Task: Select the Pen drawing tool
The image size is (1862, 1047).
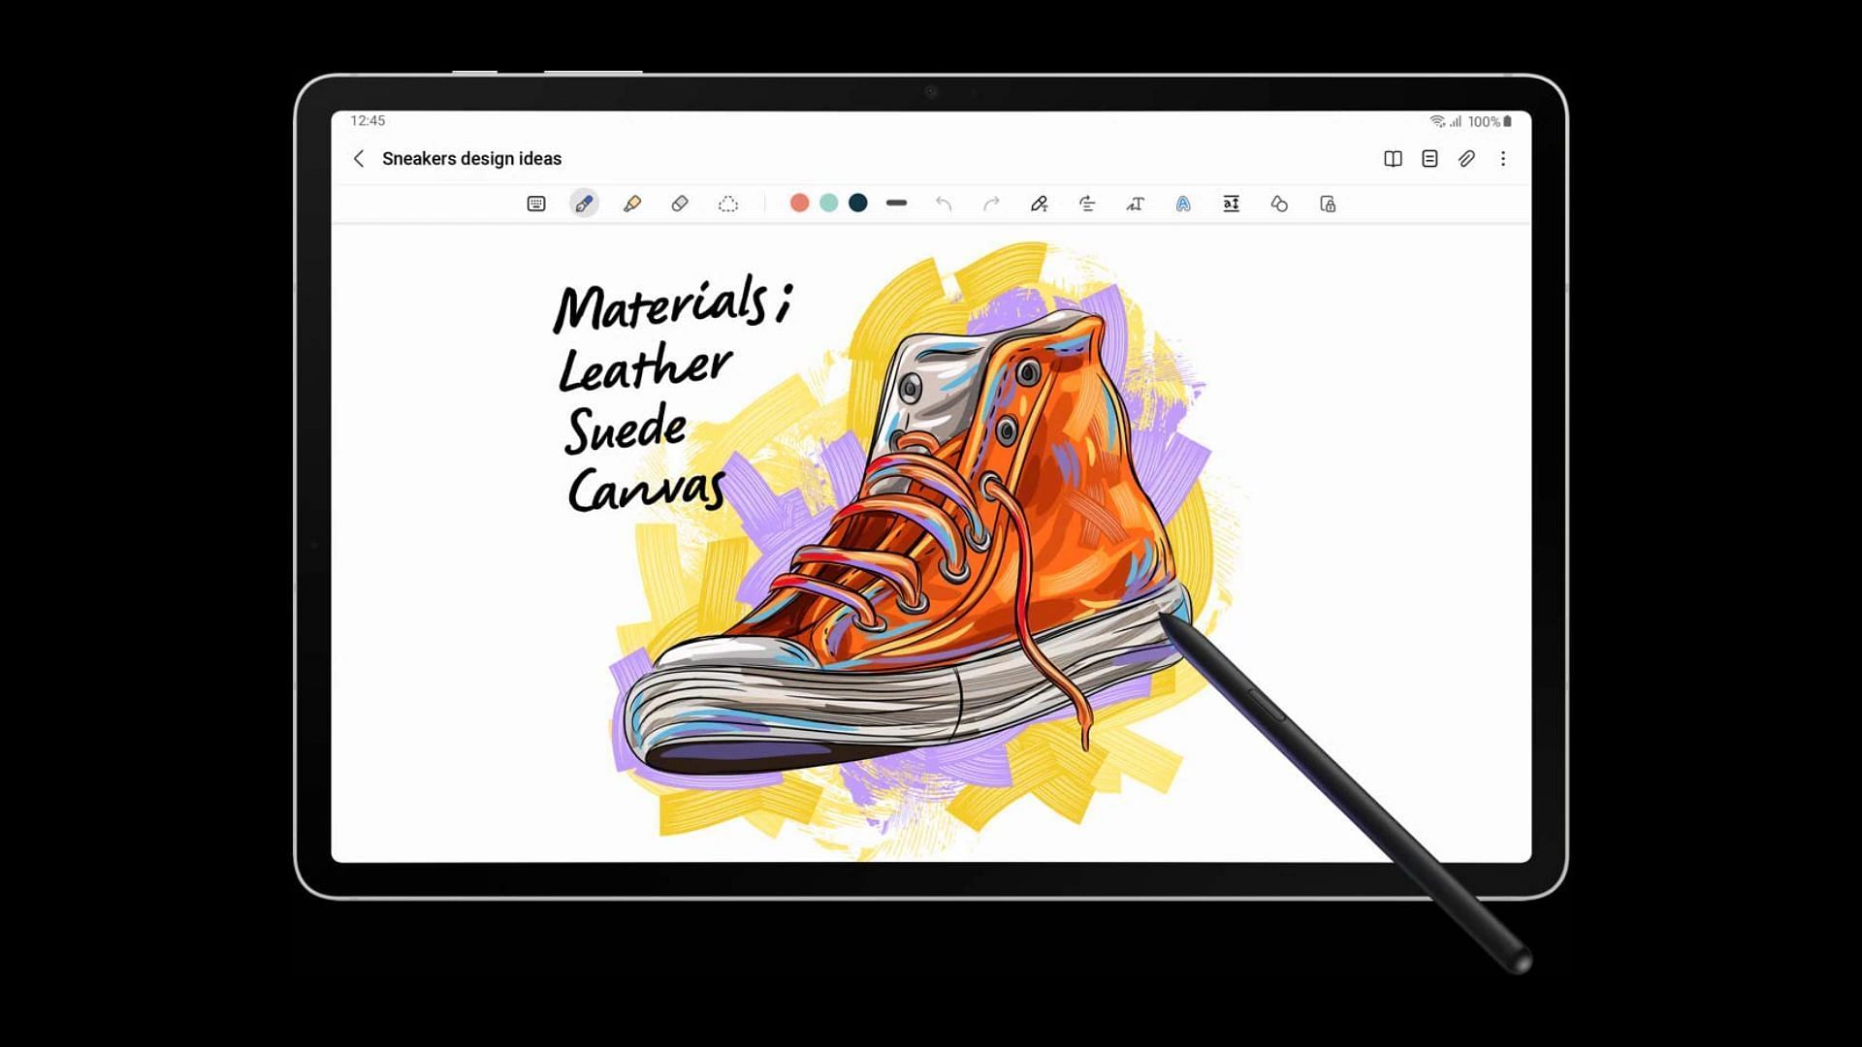Action: [x=584, y=204]
